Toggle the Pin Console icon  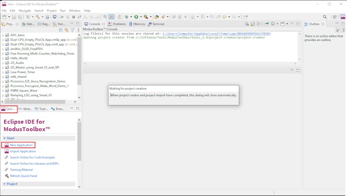tap(267, 24)
